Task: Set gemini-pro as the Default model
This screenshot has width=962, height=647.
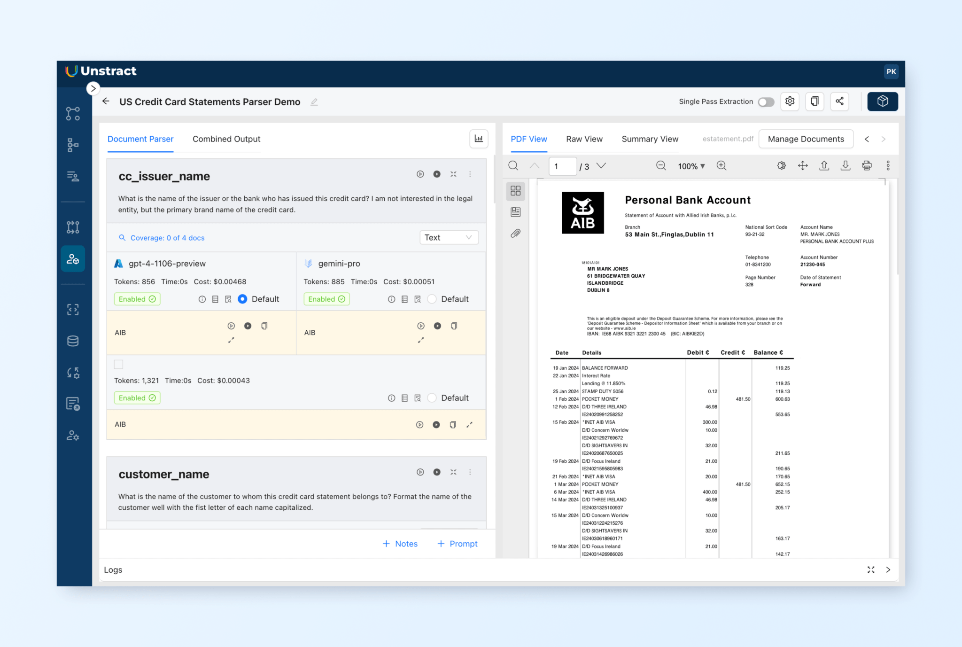Action: (432, 299)
